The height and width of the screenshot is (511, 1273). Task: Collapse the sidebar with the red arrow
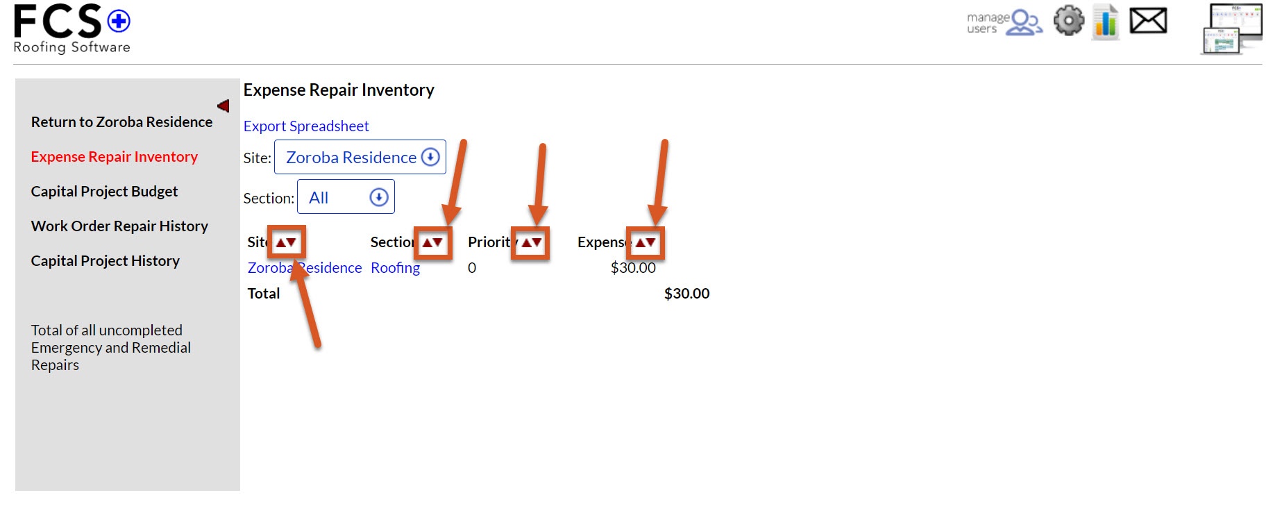tap(223, 106)
